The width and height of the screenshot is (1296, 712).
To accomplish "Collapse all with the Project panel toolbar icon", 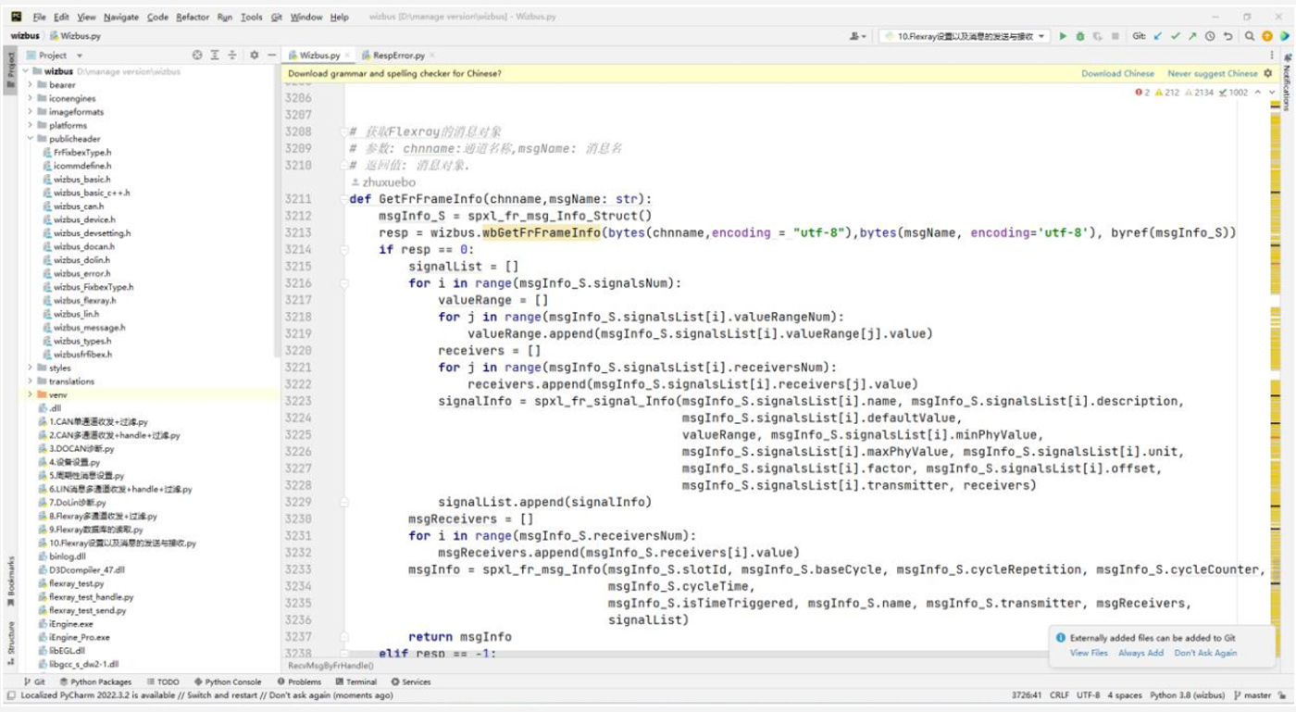I will (x=231, y=56).
